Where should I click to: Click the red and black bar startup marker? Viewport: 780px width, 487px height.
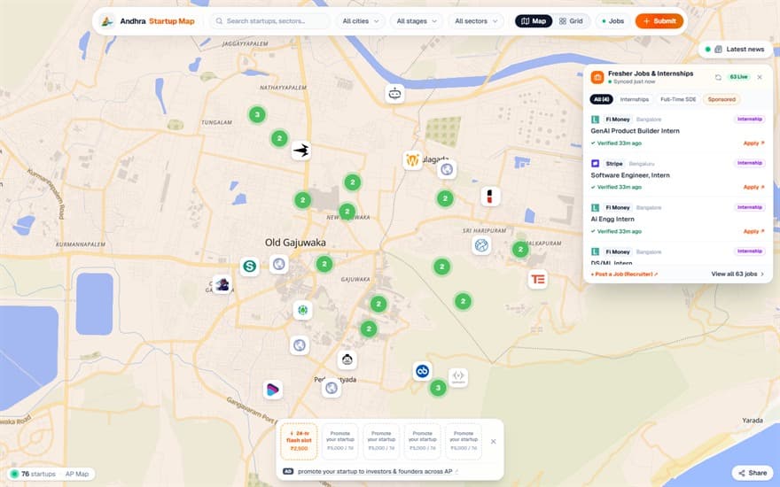pyautogui.click(x=490, y=197)
